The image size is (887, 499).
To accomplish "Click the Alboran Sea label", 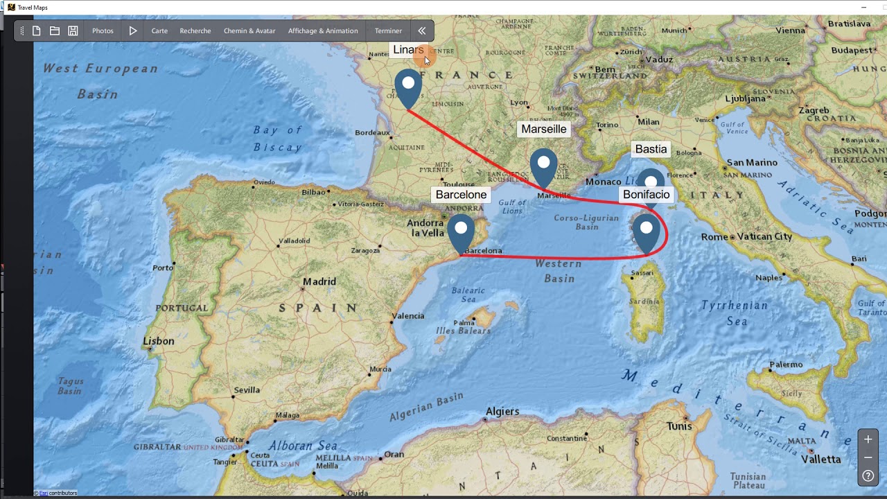I will (x=303, y=446).
